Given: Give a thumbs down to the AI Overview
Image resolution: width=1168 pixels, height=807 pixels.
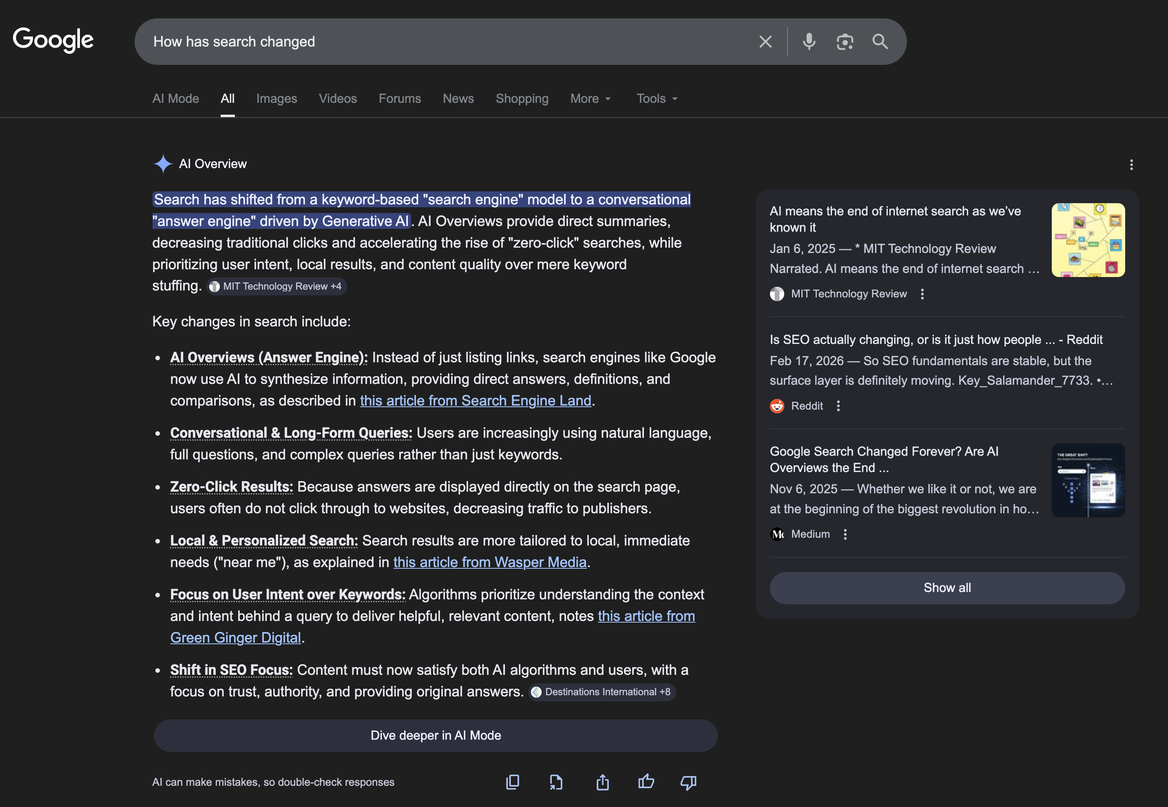Looking at the screenshot, I should click(688, 783).
